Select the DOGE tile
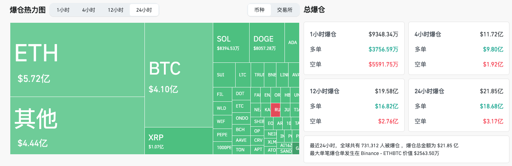Screen dimensions: 512x166 267,43
